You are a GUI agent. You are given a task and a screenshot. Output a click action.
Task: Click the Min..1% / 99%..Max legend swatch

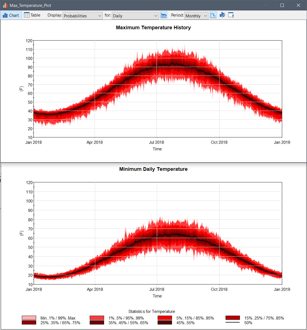tap(29, 317)
